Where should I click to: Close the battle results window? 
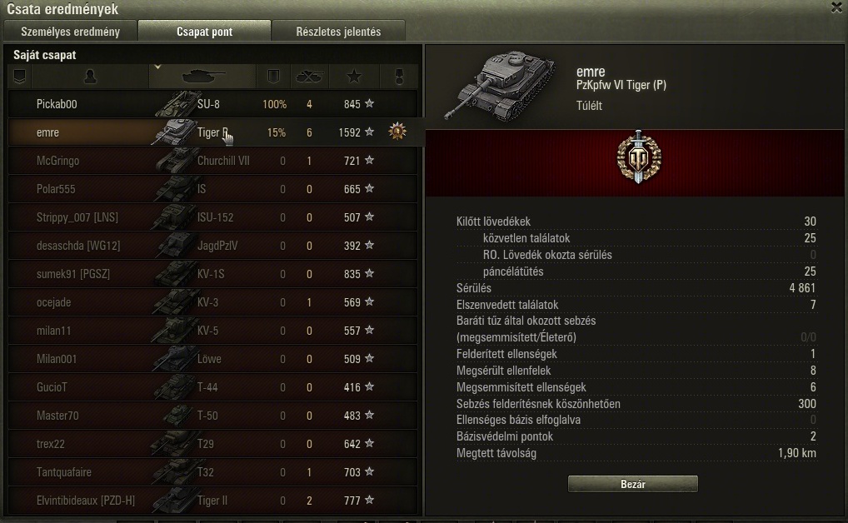836,7
